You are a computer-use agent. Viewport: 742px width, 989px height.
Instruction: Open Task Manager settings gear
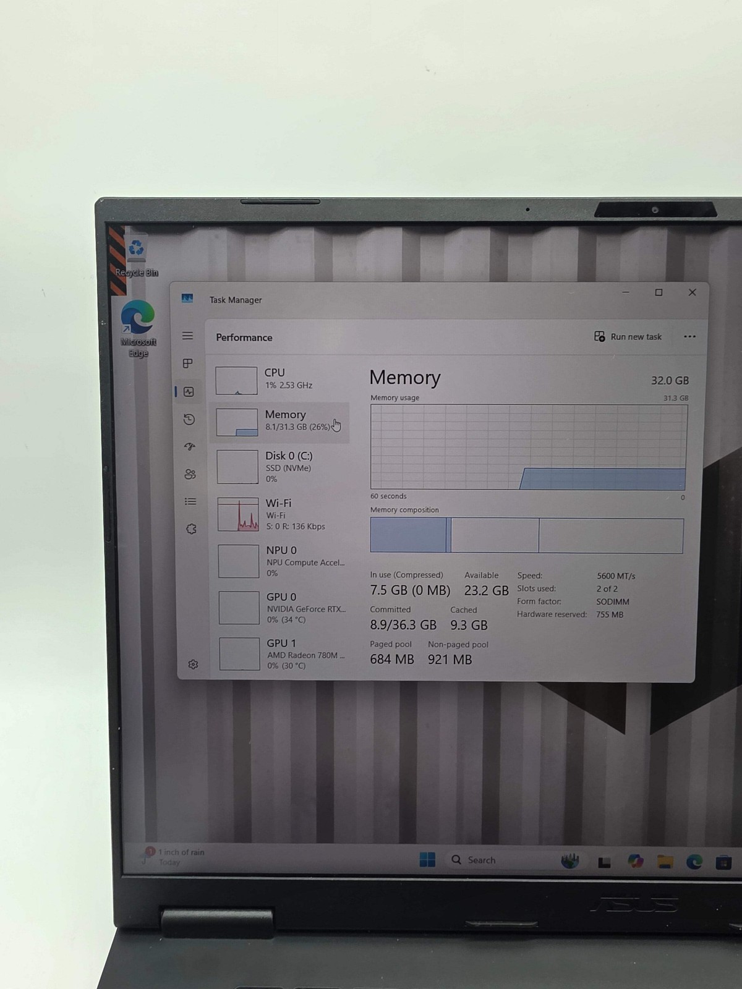point(193,664)
